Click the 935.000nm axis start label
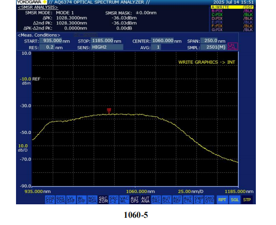This screenshot has height=225, width=276. (x=38, y=191)
